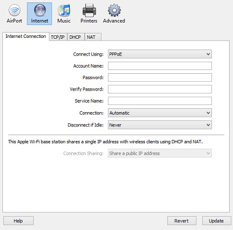The image size is (233, 230).
Task: Expand the Connect Using PPPoE dropdown
Action: (160, 54)
